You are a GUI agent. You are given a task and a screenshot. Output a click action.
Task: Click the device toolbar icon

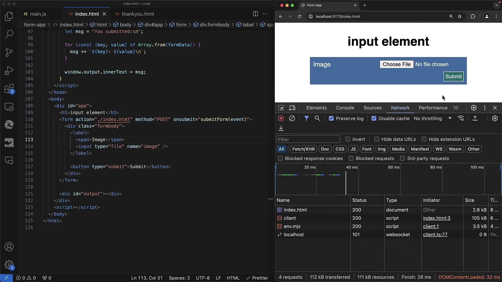click(292, 107)
